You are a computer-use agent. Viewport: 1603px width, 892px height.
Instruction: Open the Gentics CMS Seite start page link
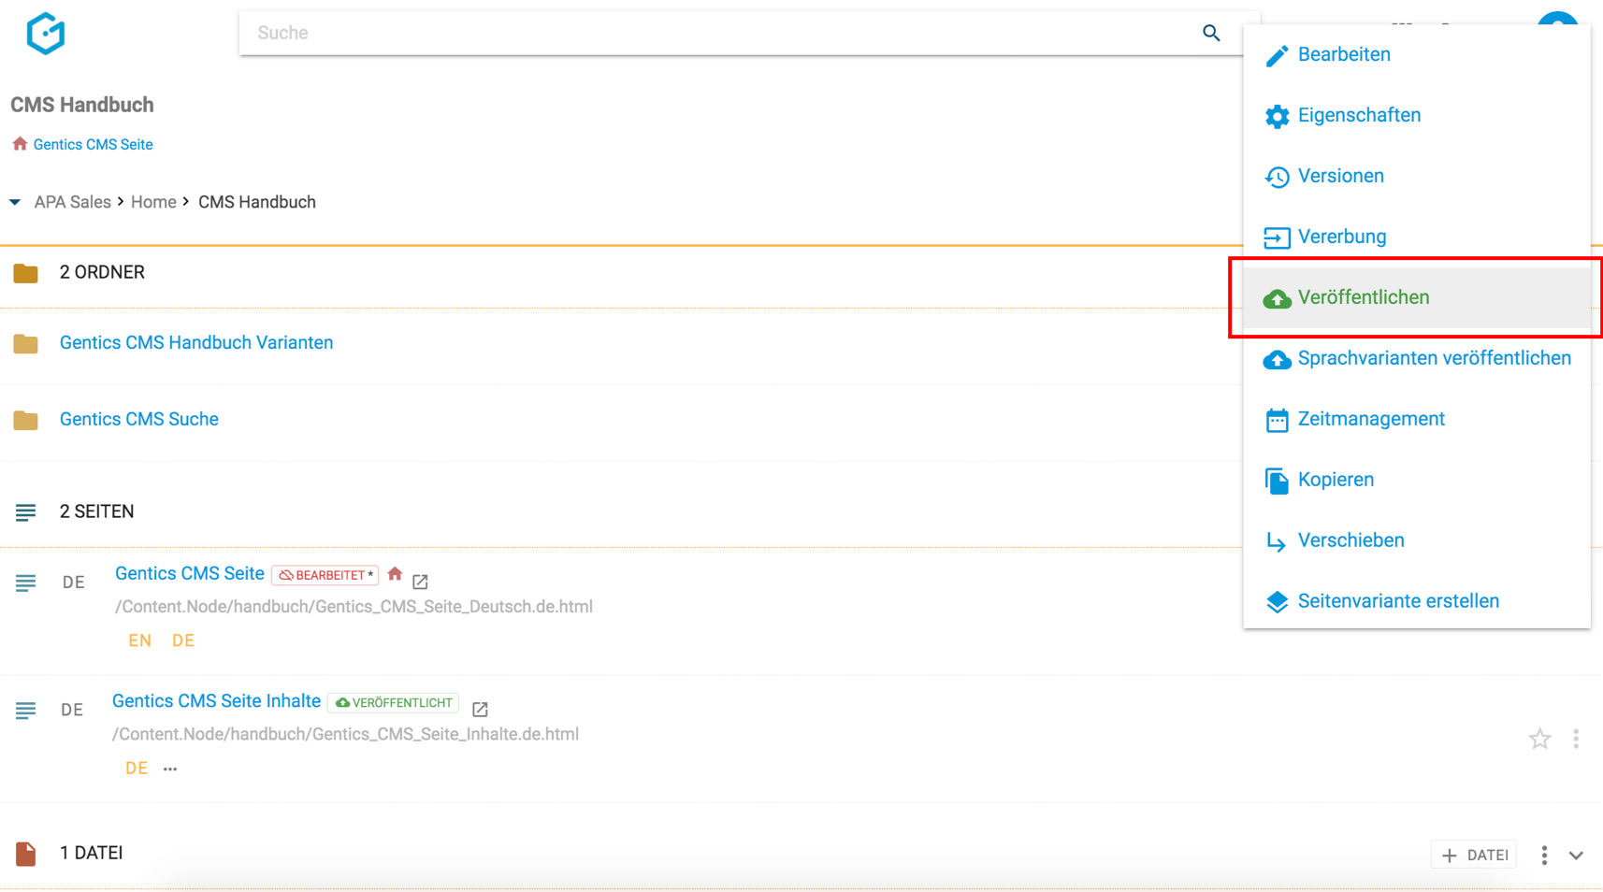click(93, 144)
